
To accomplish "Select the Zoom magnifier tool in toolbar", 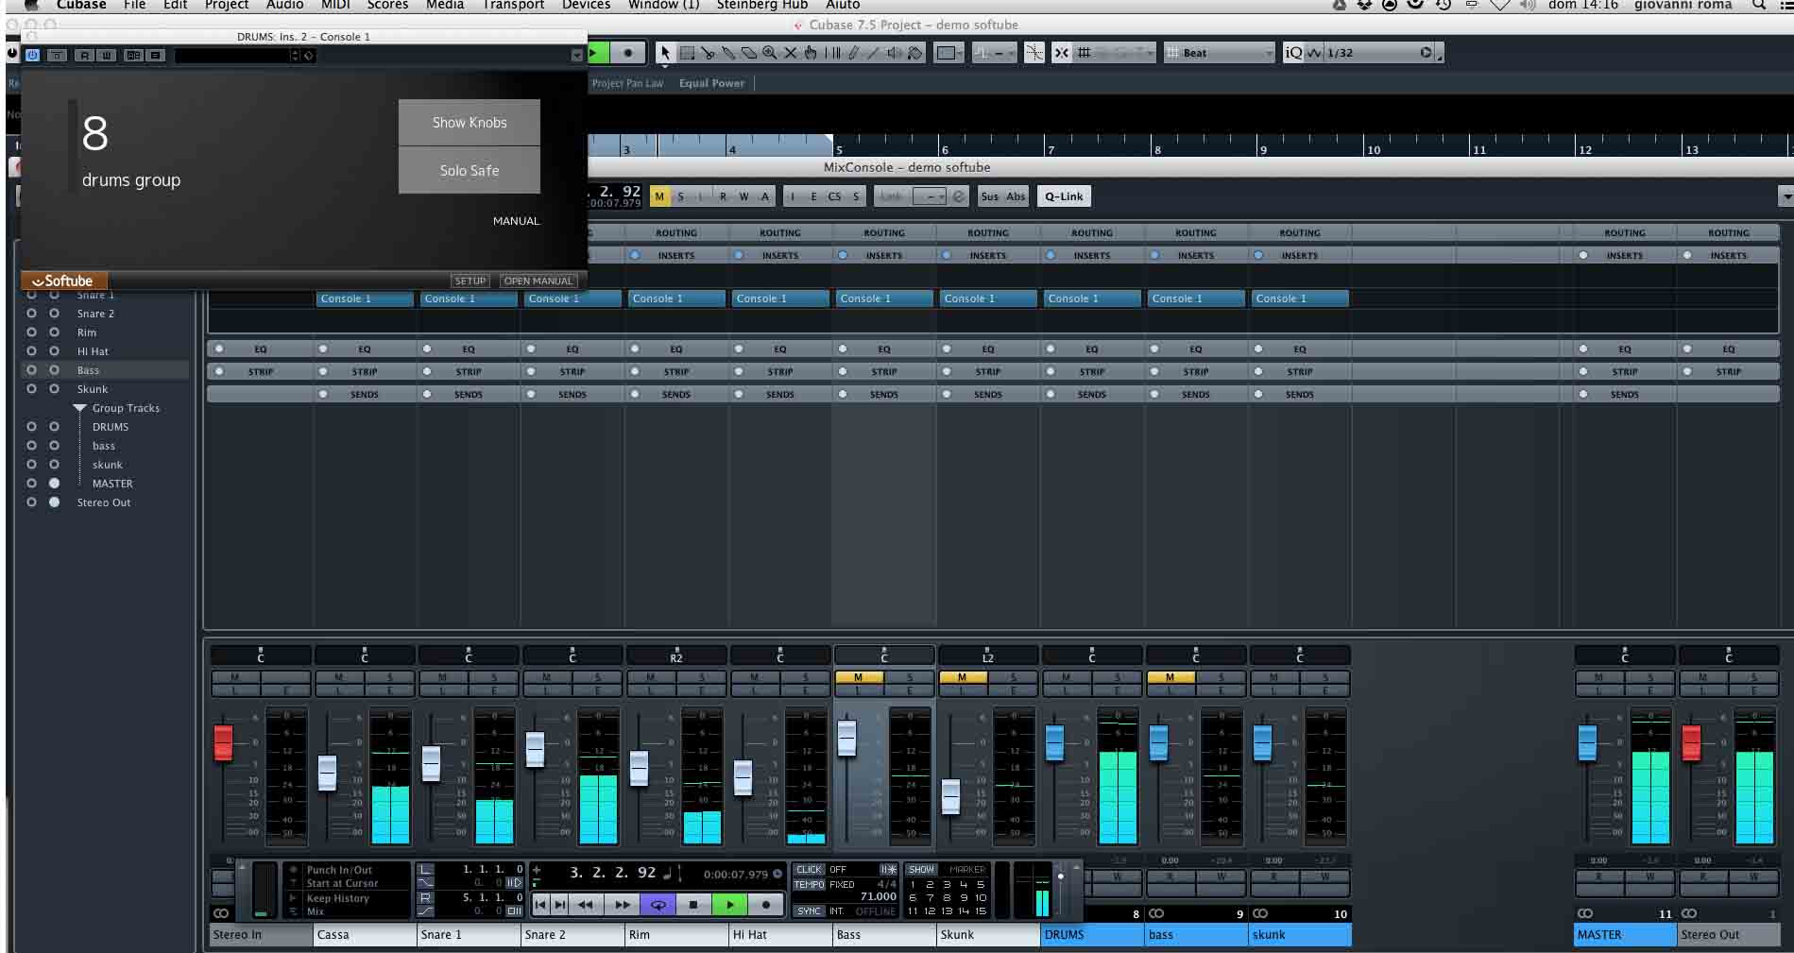I will coord(770,53).
